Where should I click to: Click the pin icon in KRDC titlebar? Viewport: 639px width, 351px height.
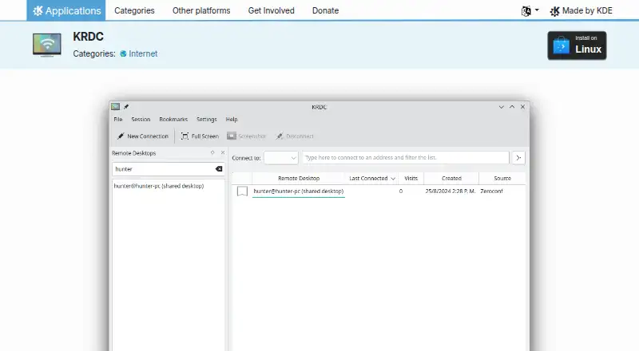point(126,107)
